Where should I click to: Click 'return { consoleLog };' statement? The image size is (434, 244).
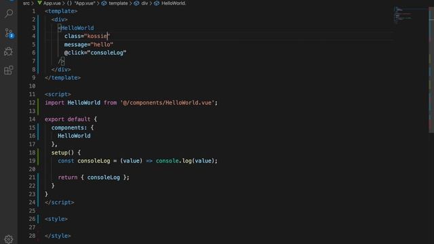[94, 178]
